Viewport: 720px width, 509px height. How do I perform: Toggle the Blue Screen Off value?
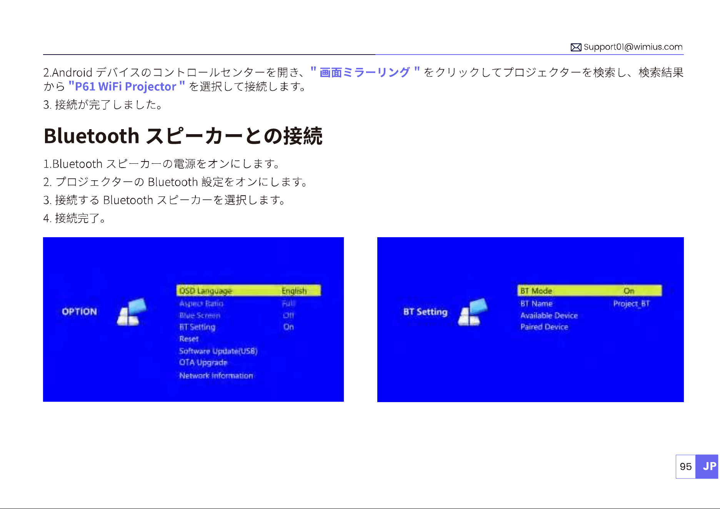pyautogui.click(x=288, y=315)
